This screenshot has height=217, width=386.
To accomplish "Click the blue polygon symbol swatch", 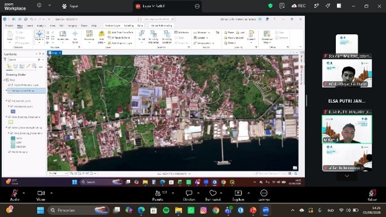I will click(13, 111).
